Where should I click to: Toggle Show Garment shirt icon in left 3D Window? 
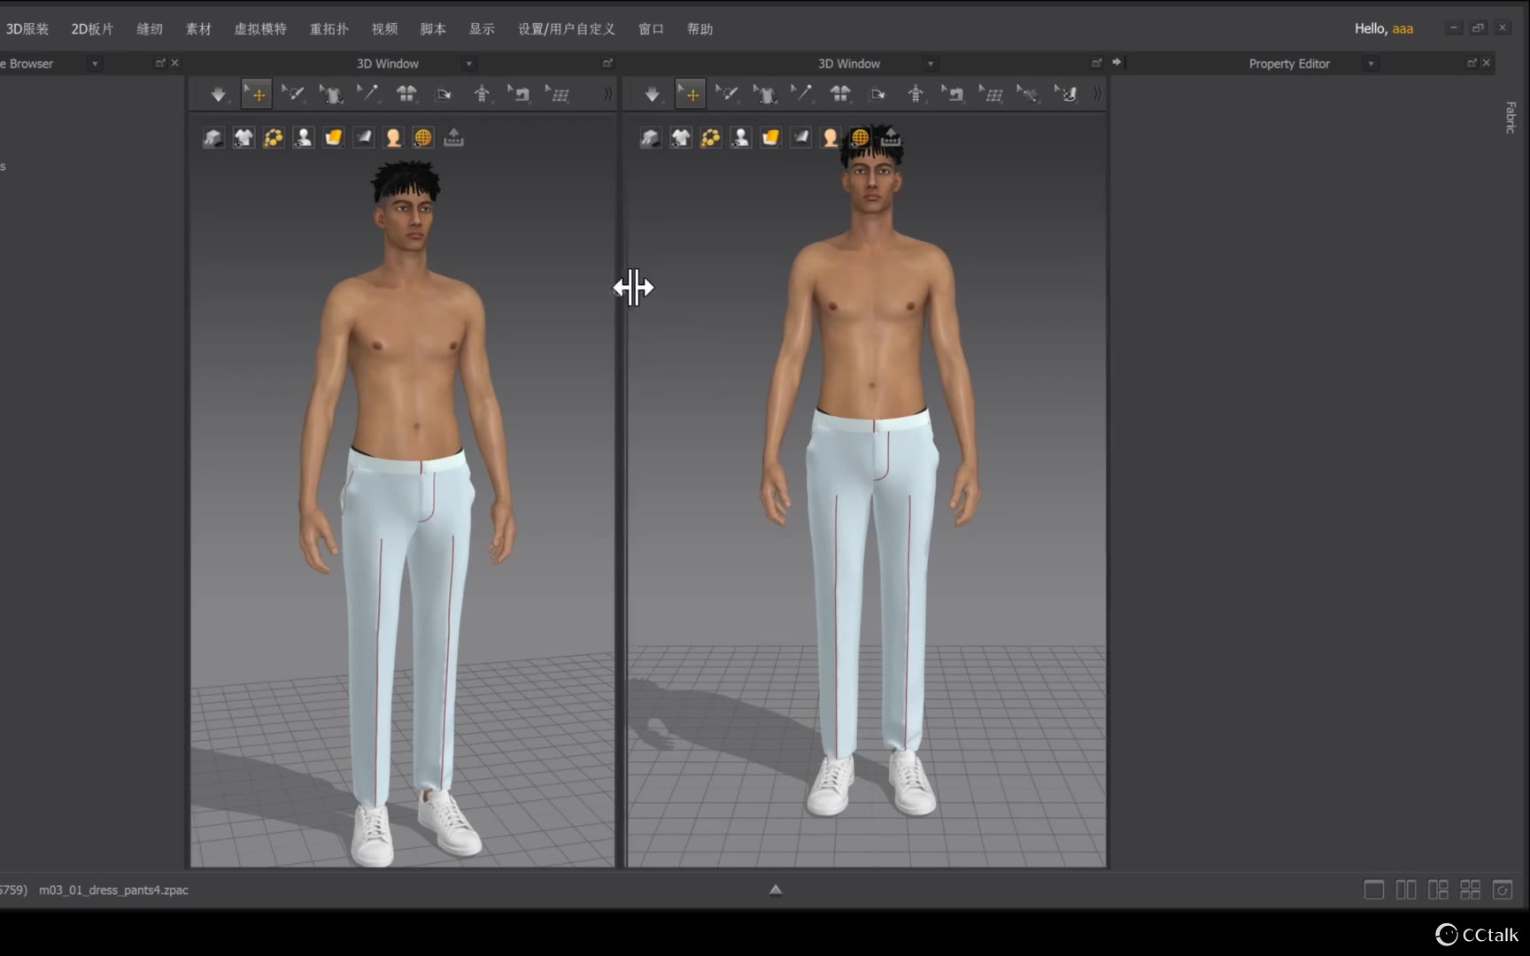pos(243,137)
